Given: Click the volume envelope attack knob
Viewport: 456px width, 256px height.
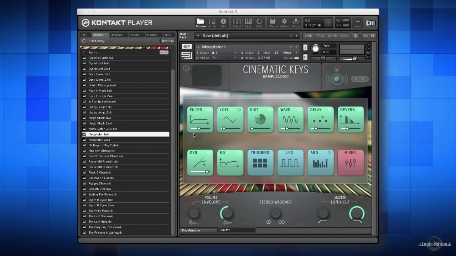Looking at the screenshot, I should pos(194,213).
